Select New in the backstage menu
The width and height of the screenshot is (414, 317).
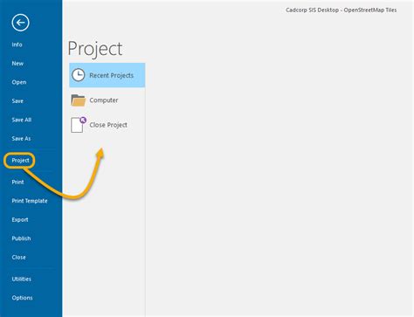(x=17, y=63)
